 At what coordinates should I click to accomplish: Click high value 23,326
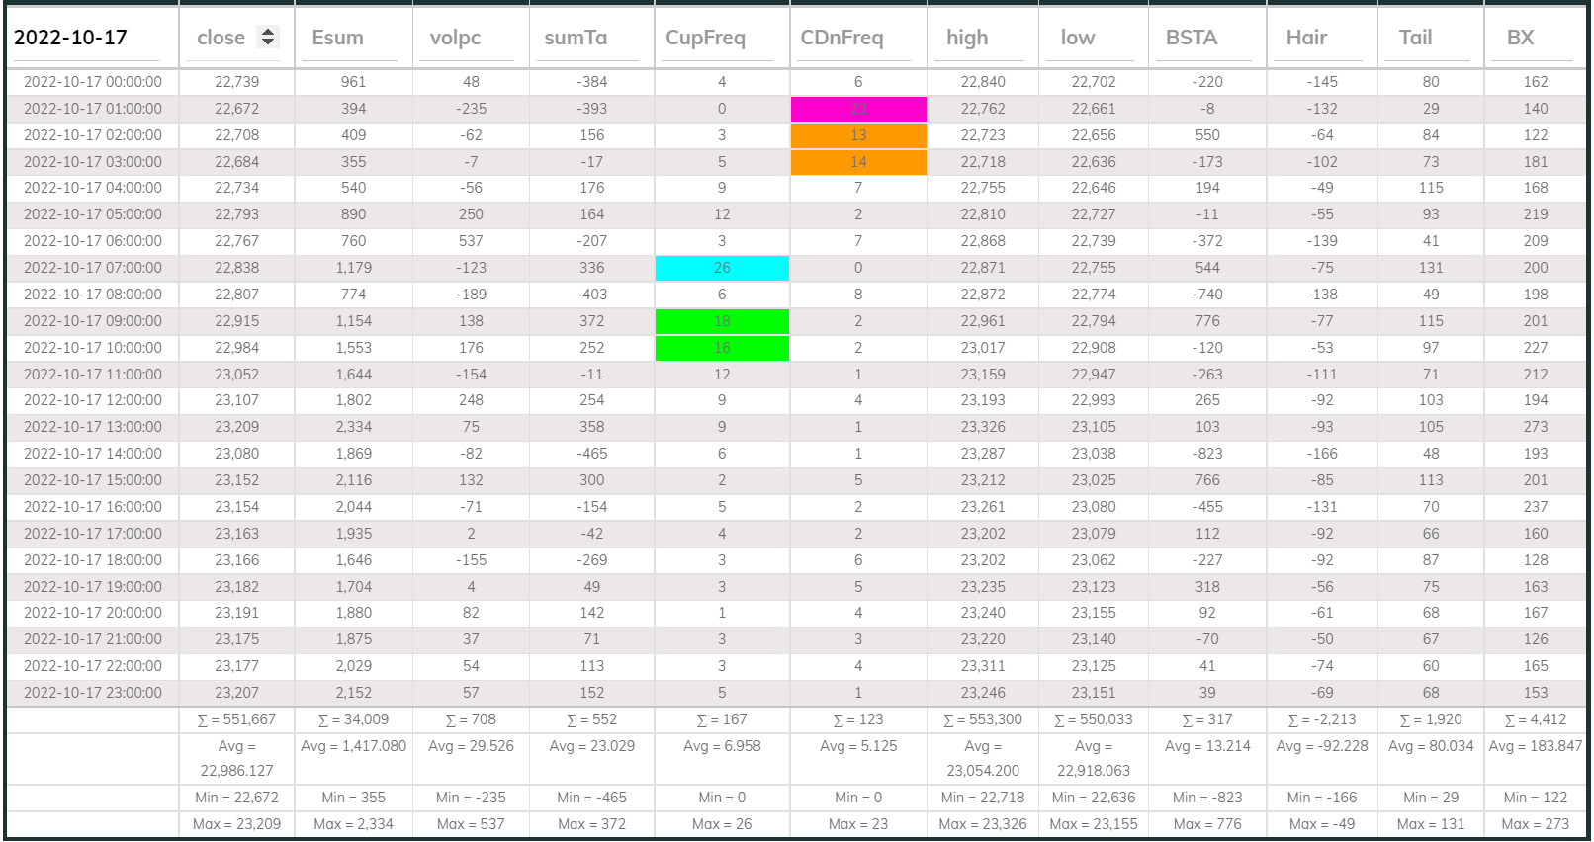click(983, 427)
